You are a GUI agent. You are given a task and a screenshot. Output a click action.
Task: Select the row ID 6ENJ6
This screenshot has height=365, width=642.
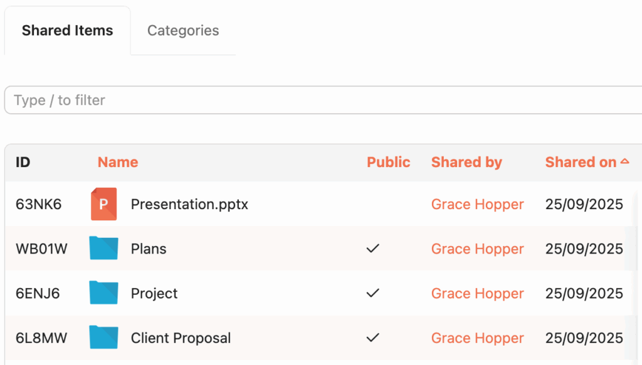coord(38,293)
